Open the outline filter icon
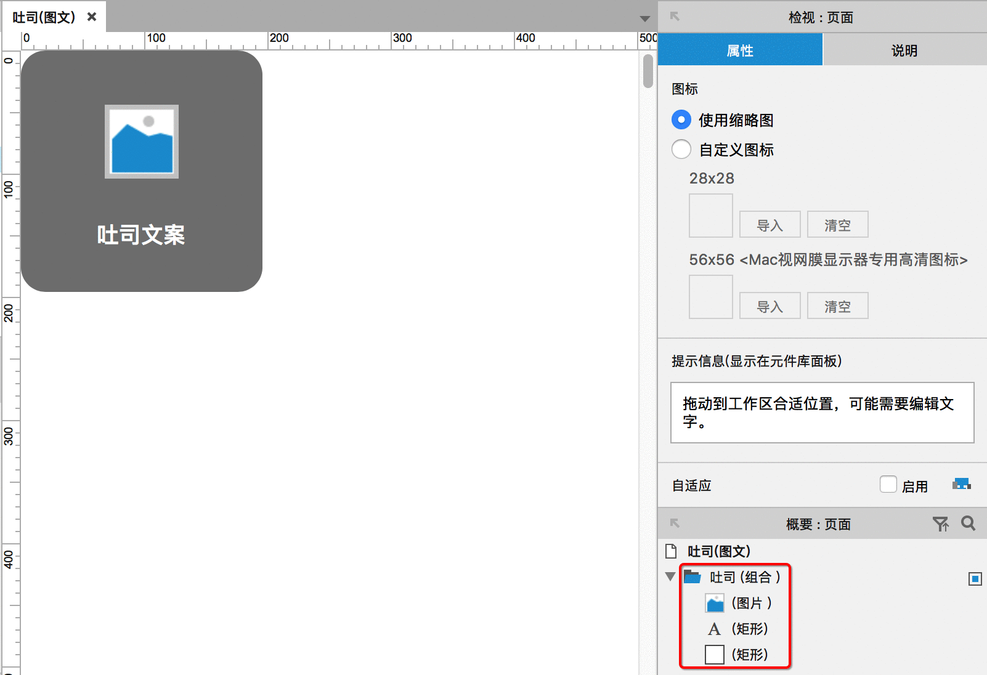This screenshot has height=675, width=987. (x=940, y=523)
